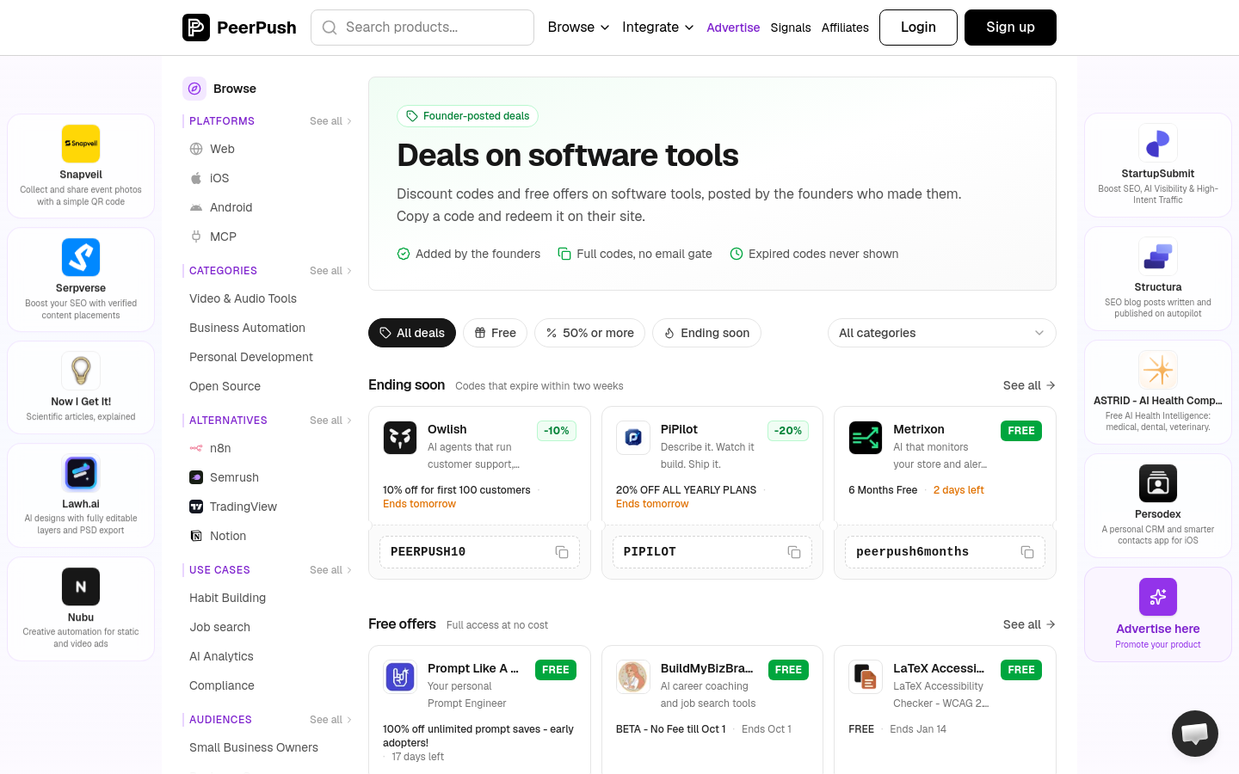1239x774 pixels.
Task: Open the Snapveil sponsor icon
Action: coord(81,144)
